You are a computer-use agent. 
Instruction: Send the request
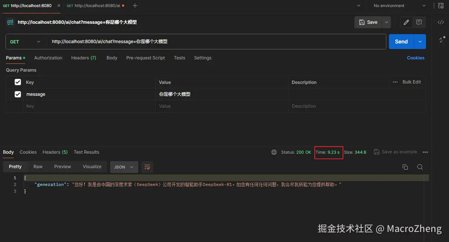click(401, 42)
